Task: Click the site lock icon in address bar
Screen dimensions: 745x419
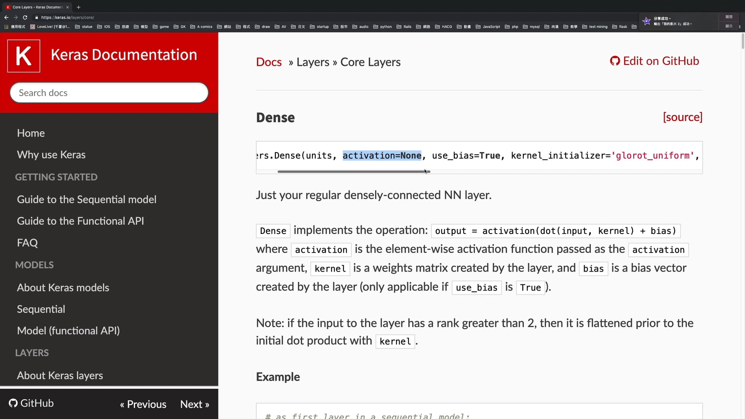Action: pos(36,17)
